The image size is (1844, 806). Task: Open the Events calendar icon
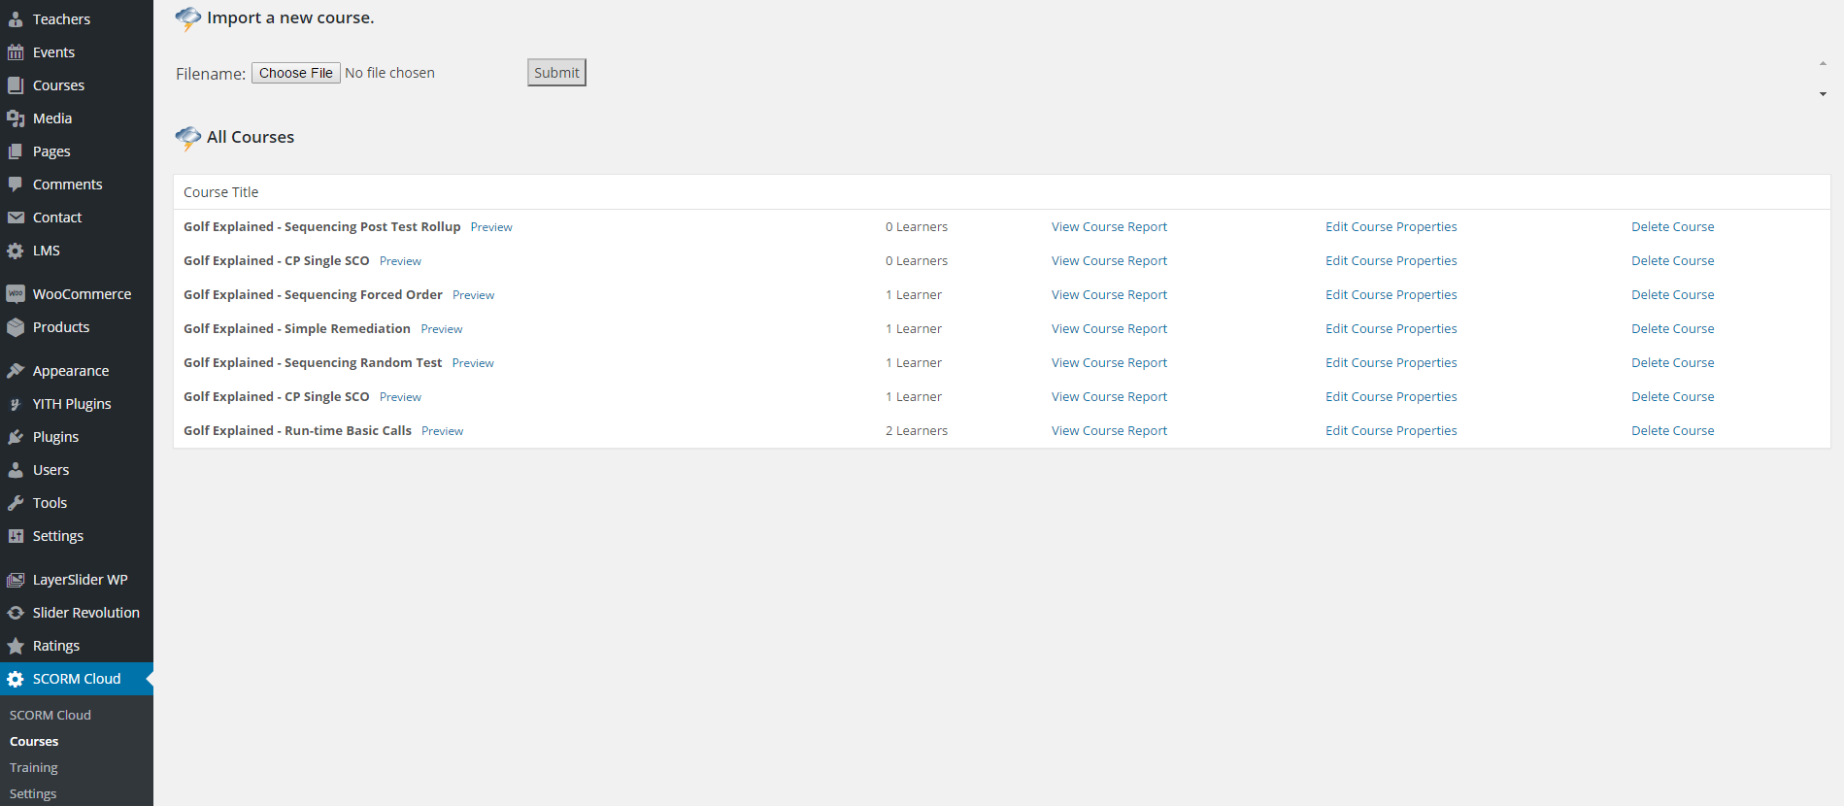[x=16, y=52]
